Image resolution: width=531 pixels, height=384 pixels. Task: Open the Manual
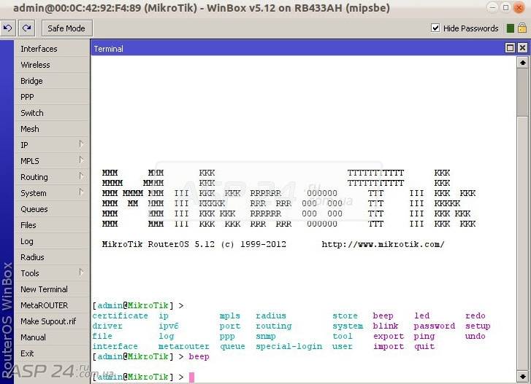[x=52, y=337]
